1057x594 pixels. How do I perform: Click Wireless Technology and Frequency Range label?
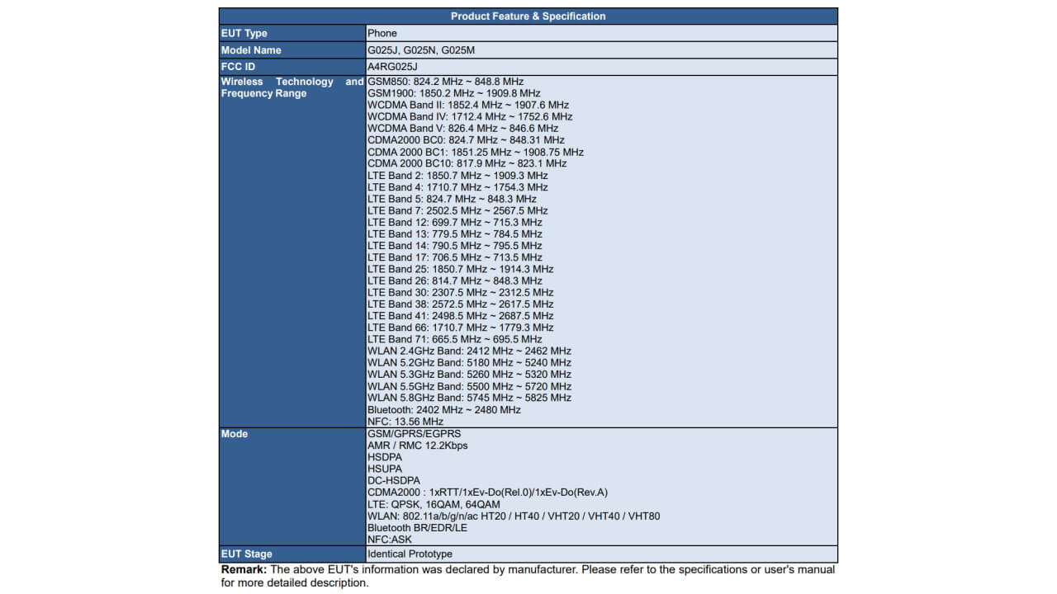coord(292,87)
